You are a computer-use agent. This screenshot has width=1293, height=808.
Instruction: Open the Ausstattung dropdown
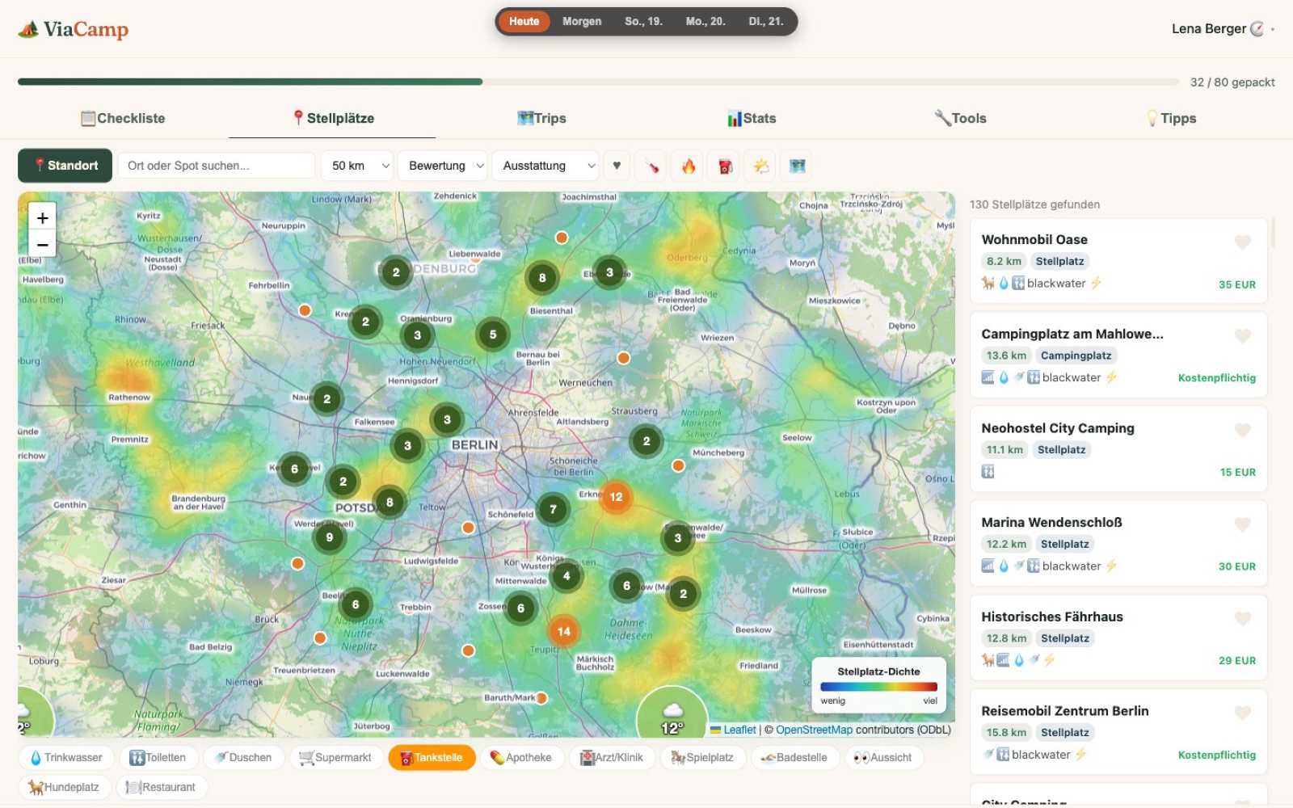point(545,166)
